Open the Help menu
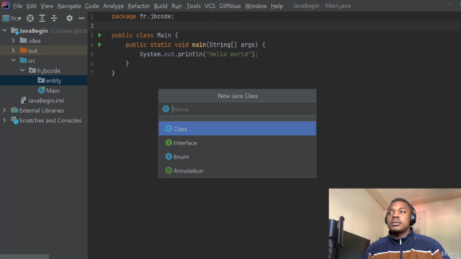Screen dimensions: 461x259 point(277,6)
